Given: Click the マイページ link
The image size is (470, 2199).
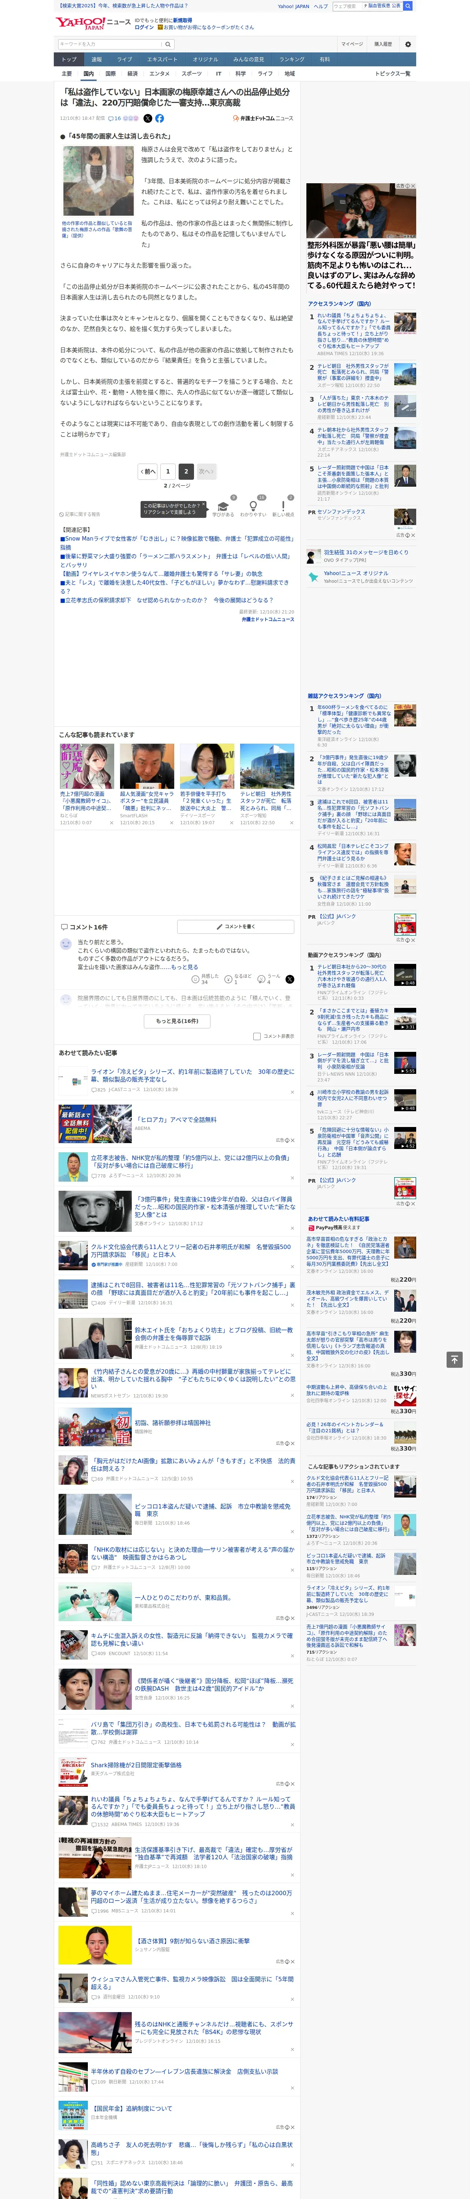Looking at the screenshot, I should point(351,44).
